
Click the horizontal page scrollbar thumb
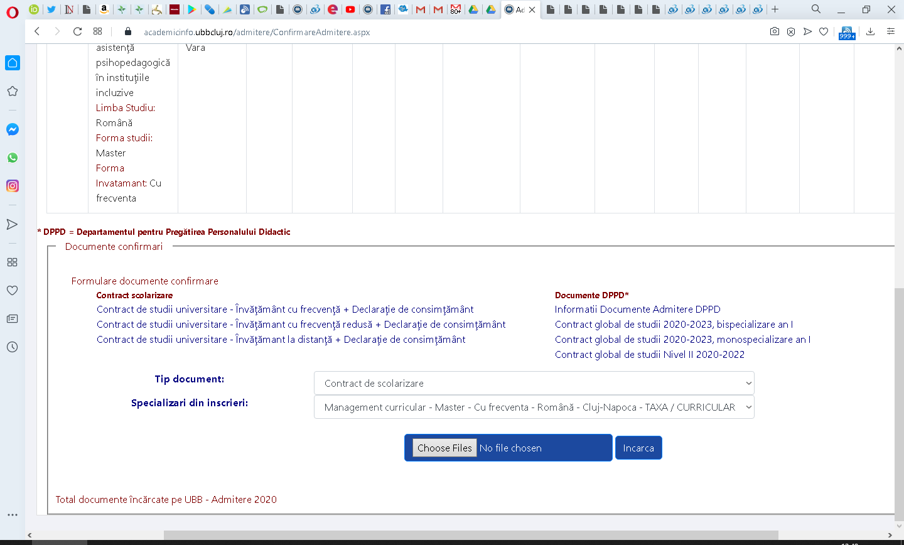[x=471, y=536]
